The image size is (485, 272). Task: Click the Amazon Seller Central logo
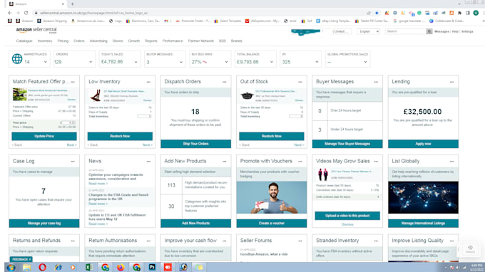pyautogui.click(x=36, y=30)
